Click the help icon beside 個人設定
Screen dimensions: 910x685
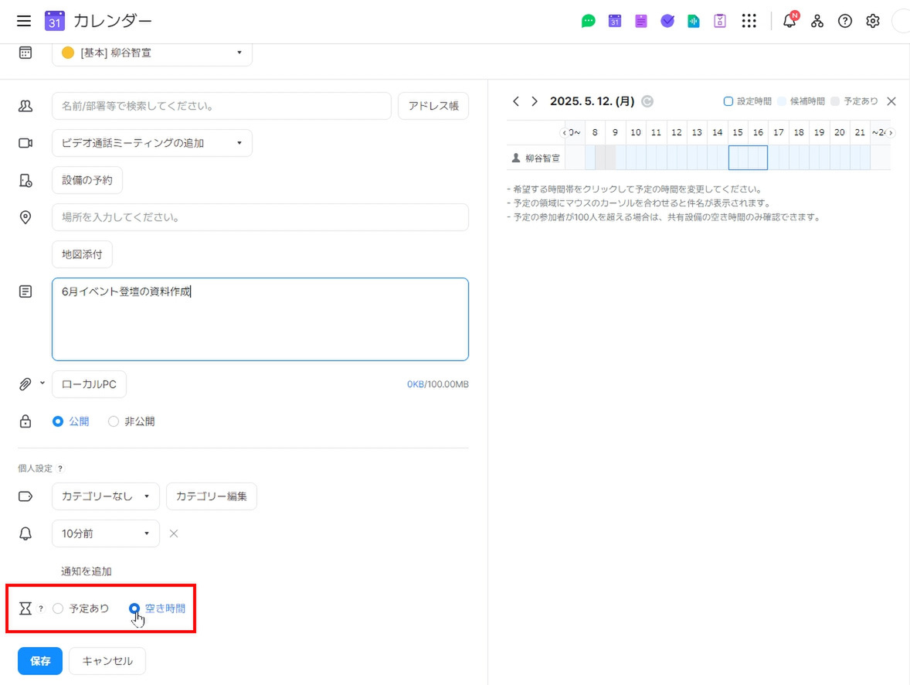60,469
